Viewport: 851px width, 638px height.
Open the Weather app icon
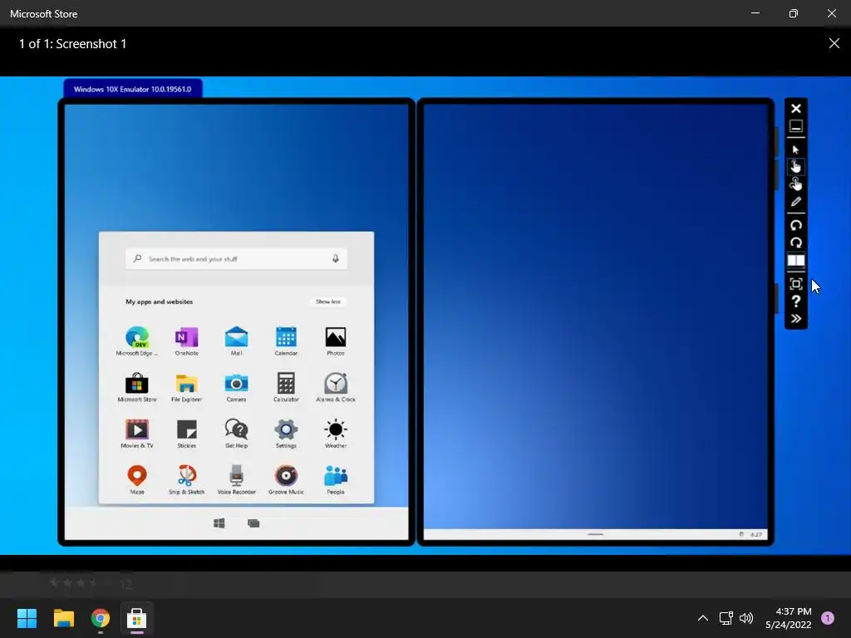point(336,429)
